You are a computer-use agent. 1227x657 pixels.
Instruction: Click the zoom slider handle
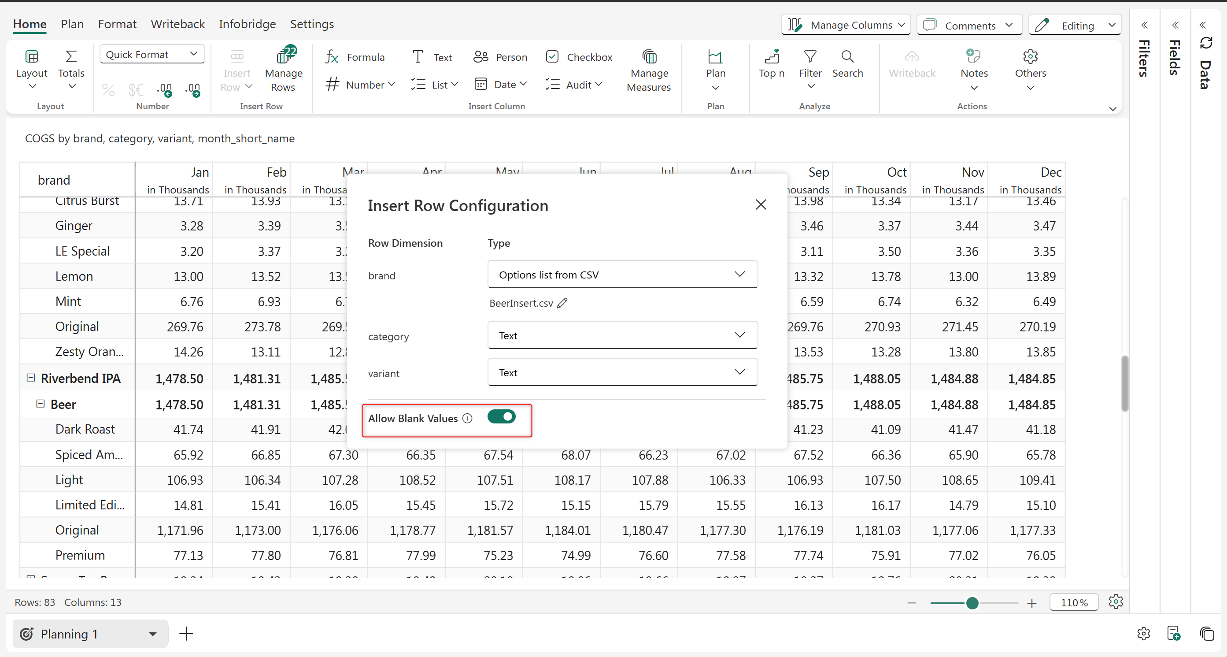972,603
